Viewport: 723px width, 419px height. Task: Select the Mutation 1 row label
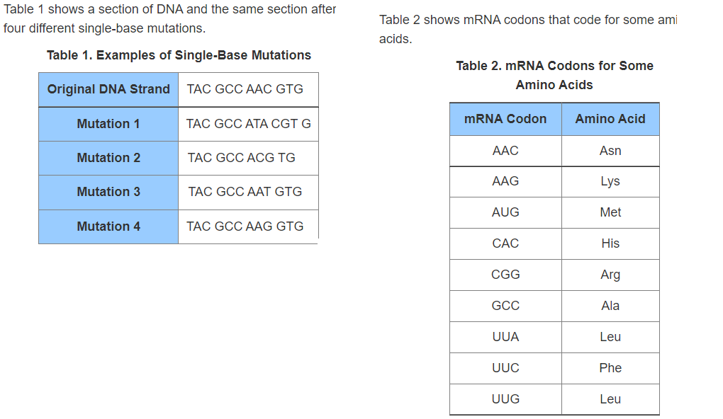(108, 124)
